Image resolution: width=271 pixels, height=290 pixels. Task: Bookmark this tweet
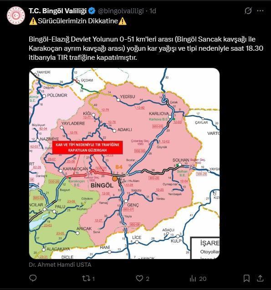[x=246, y=278]
